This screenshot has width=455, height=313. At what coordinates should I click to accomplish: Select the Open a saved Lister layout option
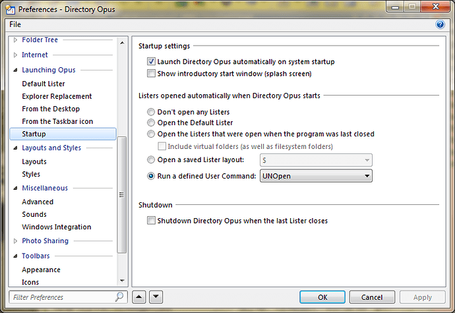click(x=151, y=159)
